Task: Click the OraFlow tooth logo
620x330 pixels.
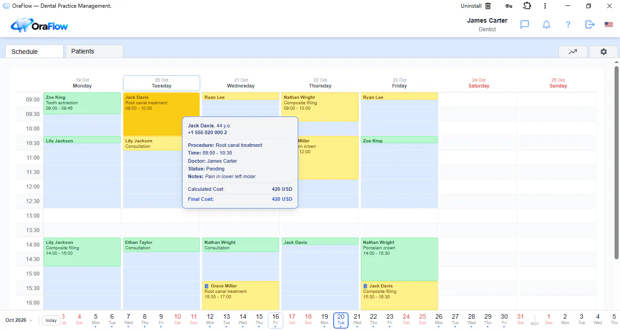Action: [39, 25]
